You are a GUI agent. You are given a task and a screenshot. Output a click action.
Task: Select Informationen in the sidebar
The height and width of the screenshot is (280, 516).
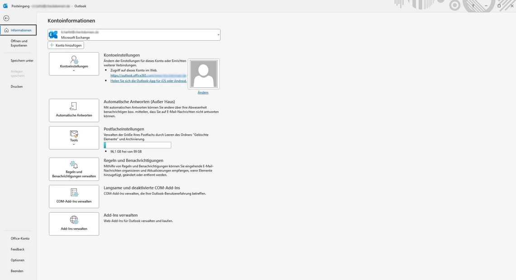point(19,30)
